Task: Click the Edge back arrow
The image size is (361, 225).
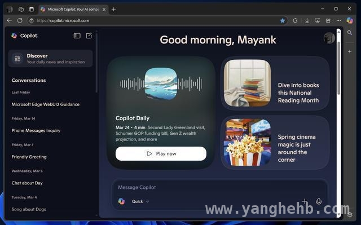Action: [9, 20]
